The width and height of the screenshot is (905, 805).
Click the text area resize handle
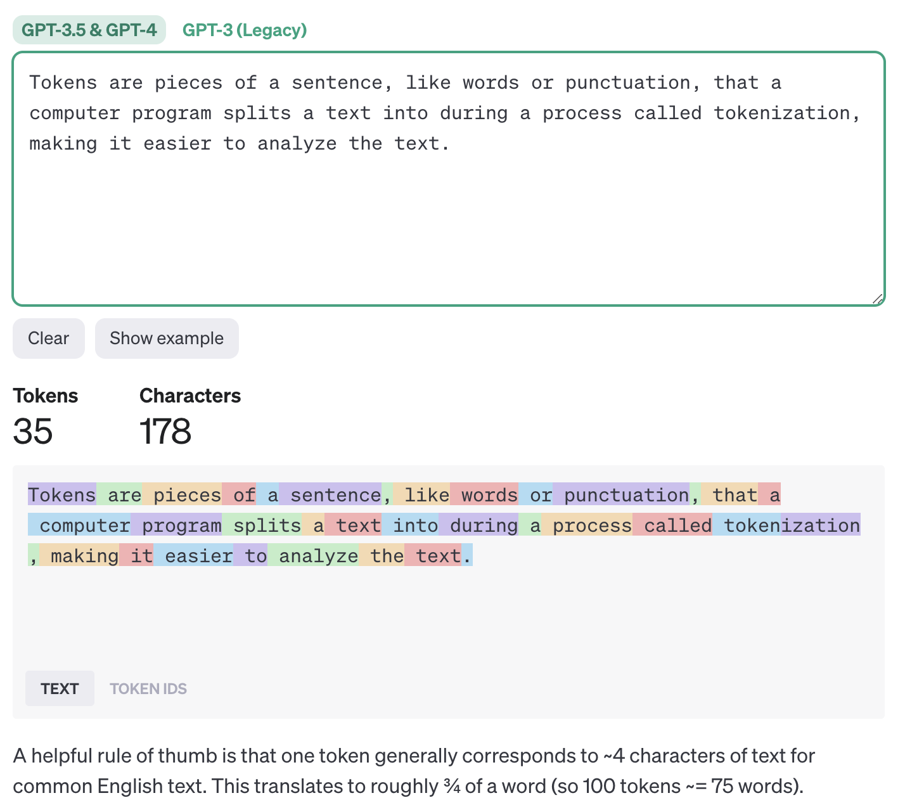coord(877,299)
